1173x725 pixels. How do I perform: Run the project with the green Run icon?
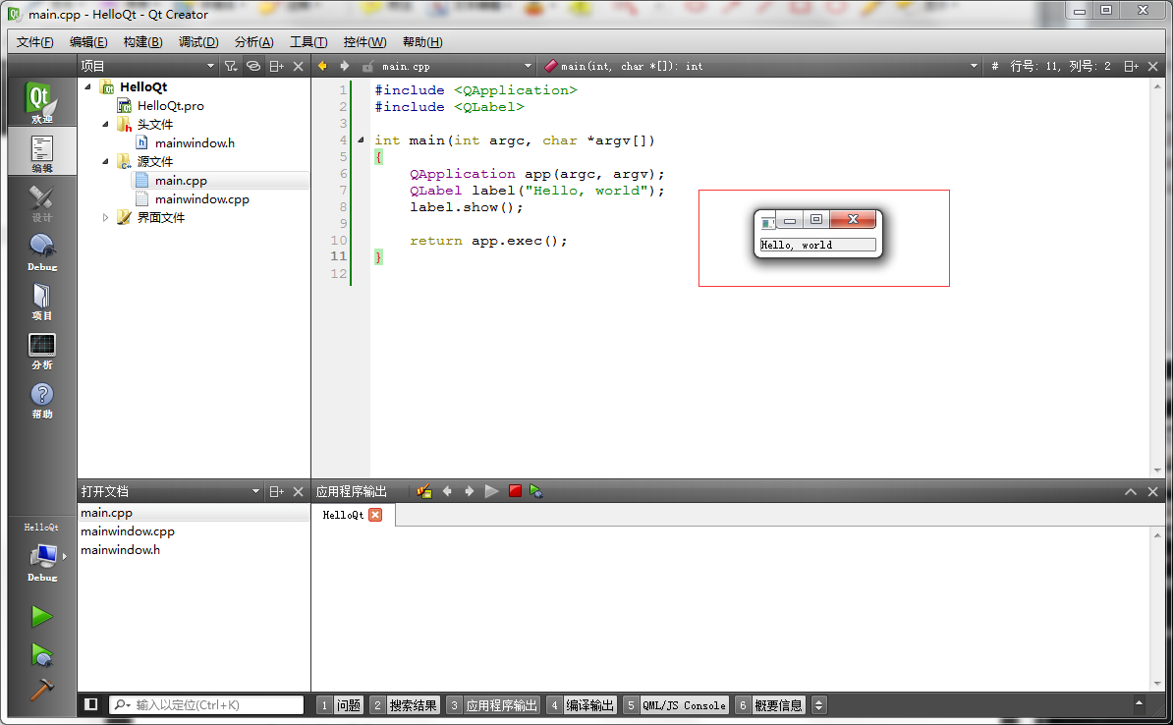pos(40,616)
